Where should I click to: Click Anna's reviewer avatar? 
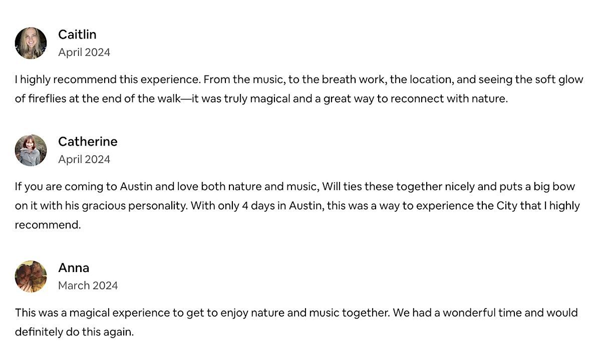click(x=31, y=276)
